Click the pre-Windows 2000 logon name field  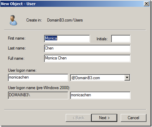pyautogui.click(x=100, y=95)
